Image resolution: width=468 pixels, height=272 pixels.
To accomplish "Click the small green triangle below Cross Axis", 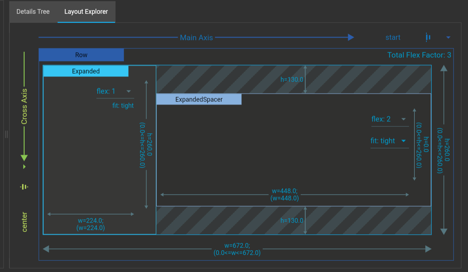I will [x=24, y=167].
